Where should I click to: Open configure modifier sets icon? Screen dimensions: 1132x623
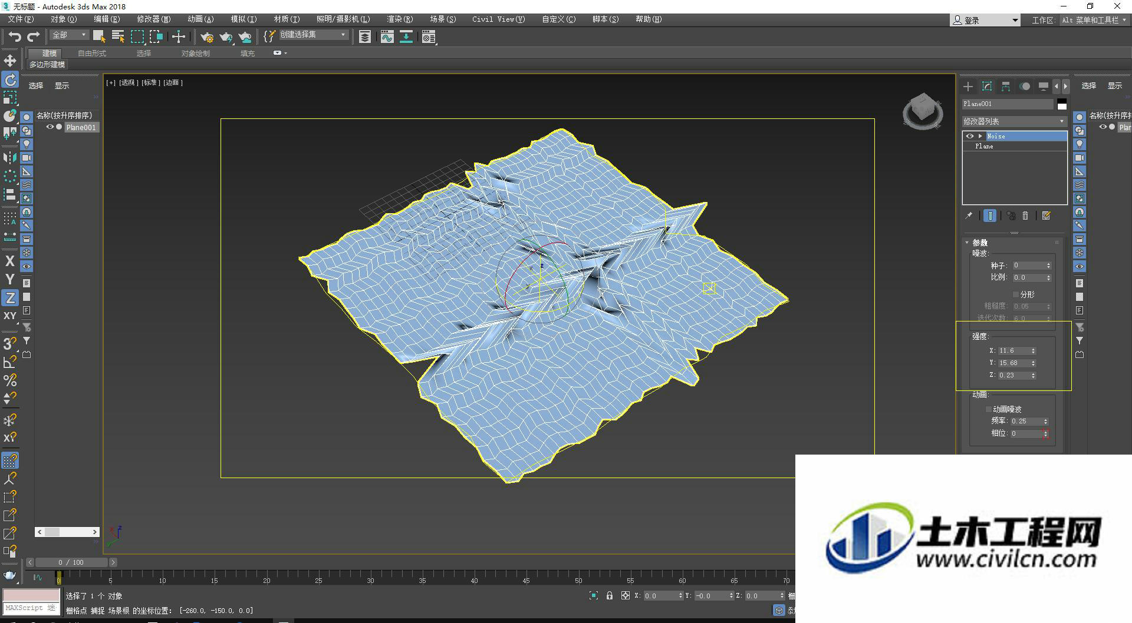tap(1047, 216)
